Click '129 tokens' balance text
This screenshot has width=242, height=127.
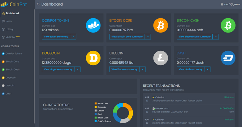(x=50, y=30)
